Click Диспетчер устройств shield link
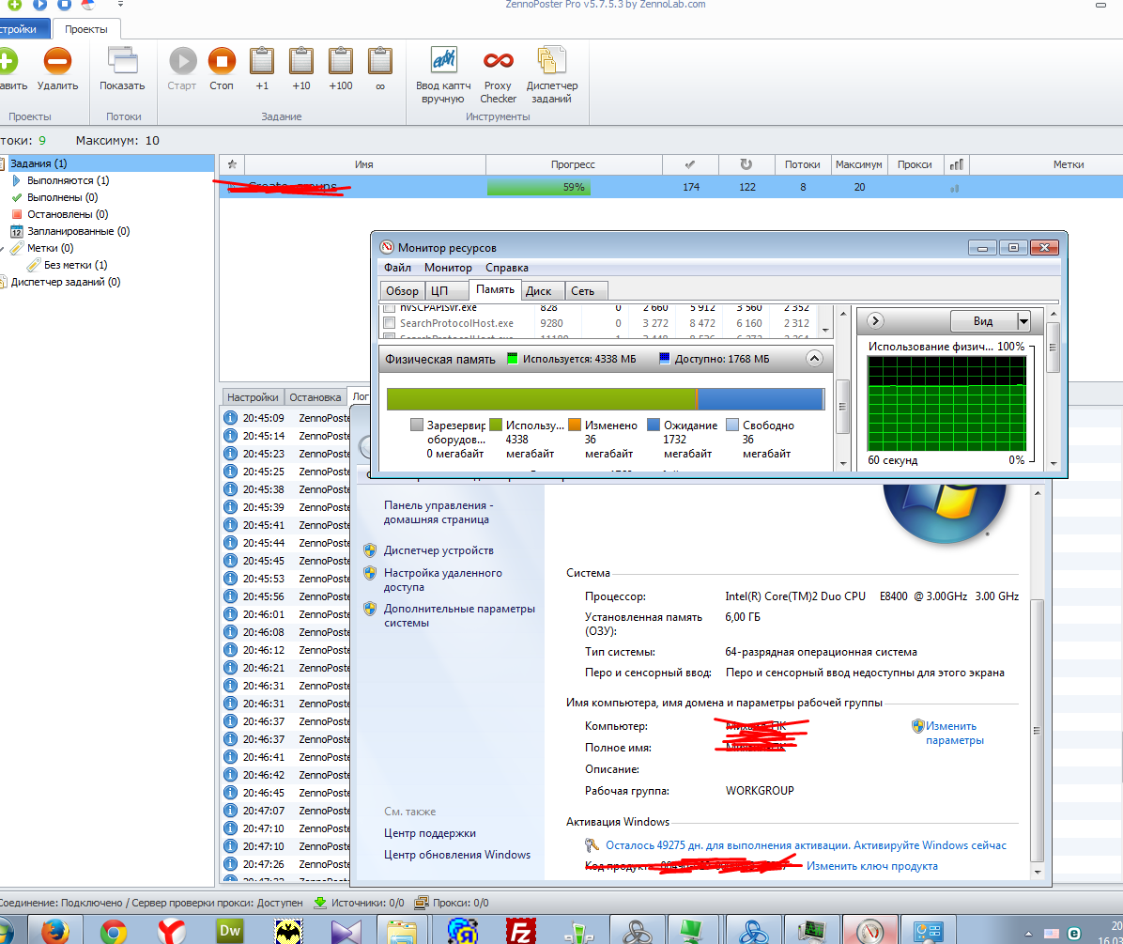The image size is (1123, 944). pyautogui.click(x=438, y=550)
